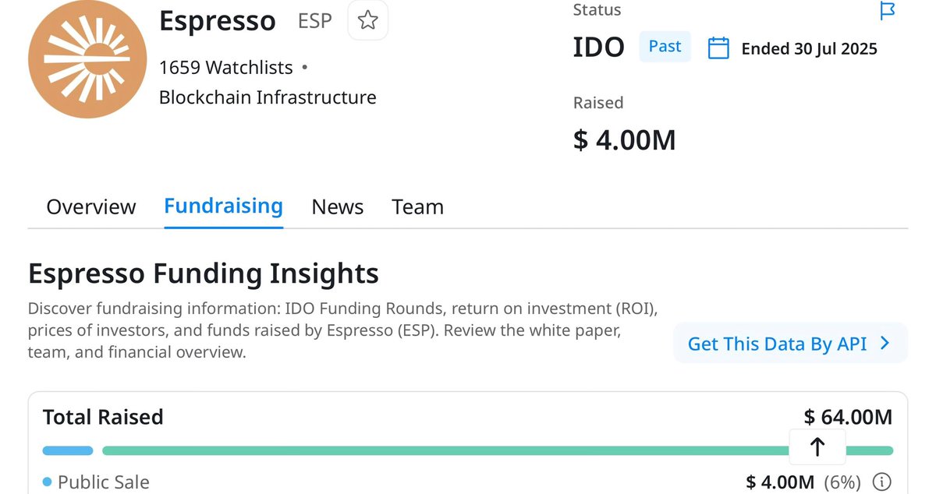
Task: Click the Past status badge
Action: pyautogui.click(x=665, y=47)
